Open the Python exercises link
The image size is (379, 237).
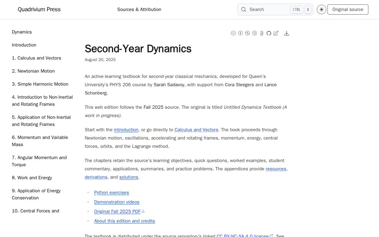(x=112, y=193)
